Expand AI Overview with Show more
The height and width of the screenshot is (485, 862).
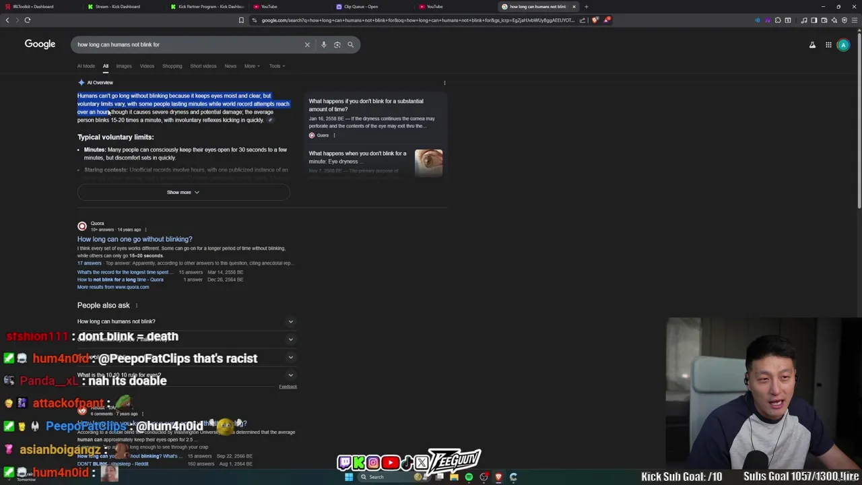tap(183, 193)
